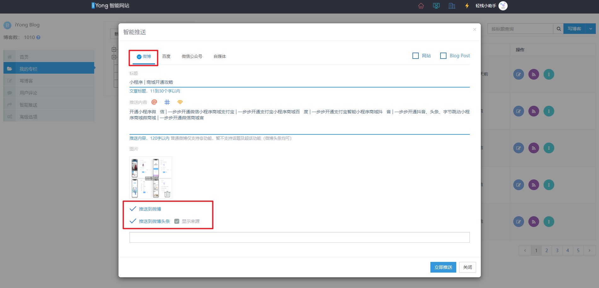Open the third row's teal more-options icon

549,148
